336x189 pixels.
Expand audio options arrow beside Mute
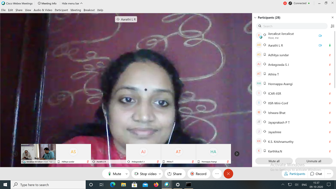[127, 174]
